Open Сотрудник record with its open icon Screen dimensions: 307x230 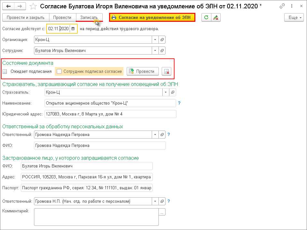[162, 50]
